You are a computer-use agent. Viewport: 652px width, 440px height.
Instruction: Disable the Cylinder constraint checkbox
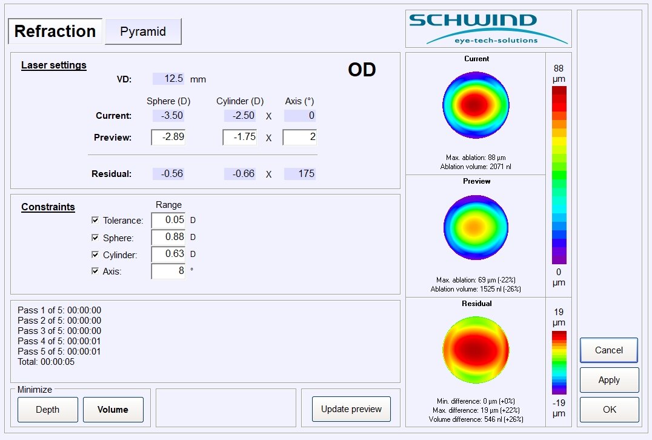click(x=95, y=255)
